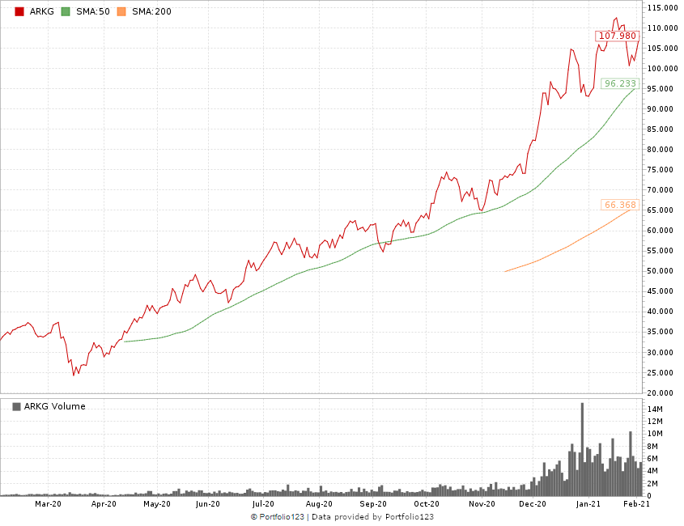The width and height of the screenshot is (684, 526).
Task: Click the 8M volume axis label
Action: tap(653, 447)
